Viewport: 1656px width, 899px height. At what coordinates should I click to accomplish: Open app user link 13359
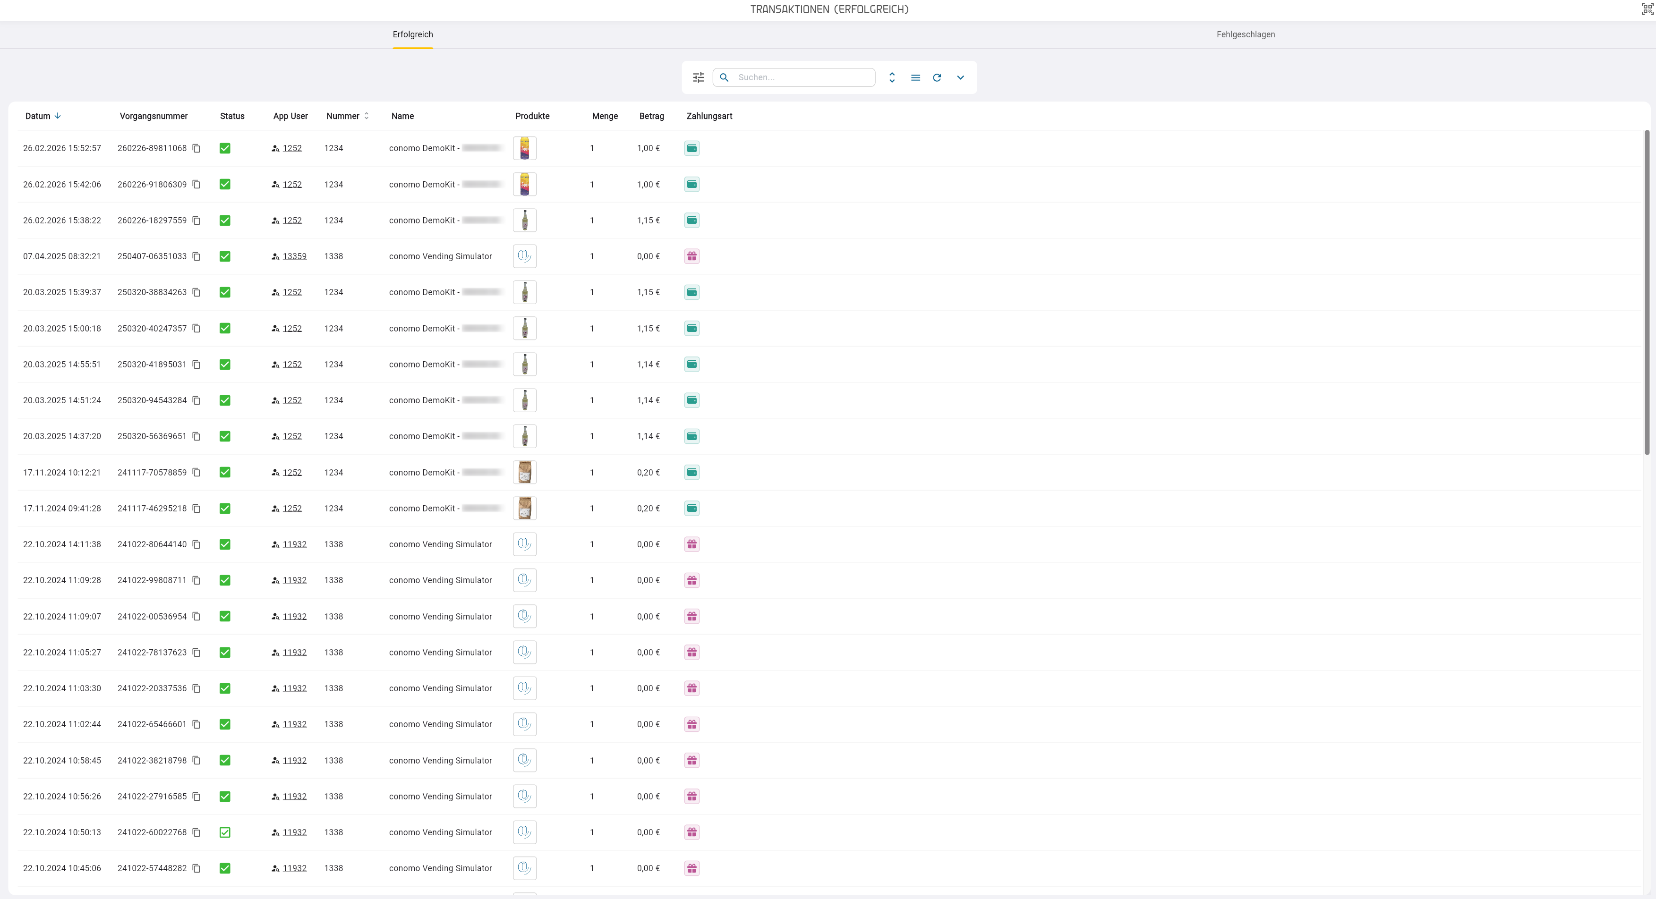(294, 256)
